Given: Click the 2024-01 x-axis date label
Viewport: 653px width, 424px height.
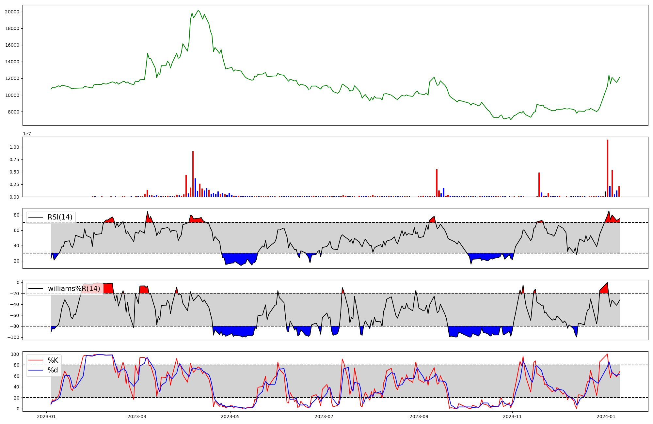Looking at the screenshot, I should (606, 416).
